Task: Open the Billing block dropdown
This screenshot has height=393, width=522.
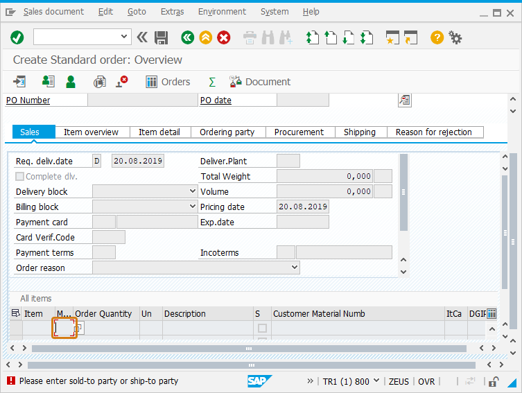Action: click(x=193, y=207)
